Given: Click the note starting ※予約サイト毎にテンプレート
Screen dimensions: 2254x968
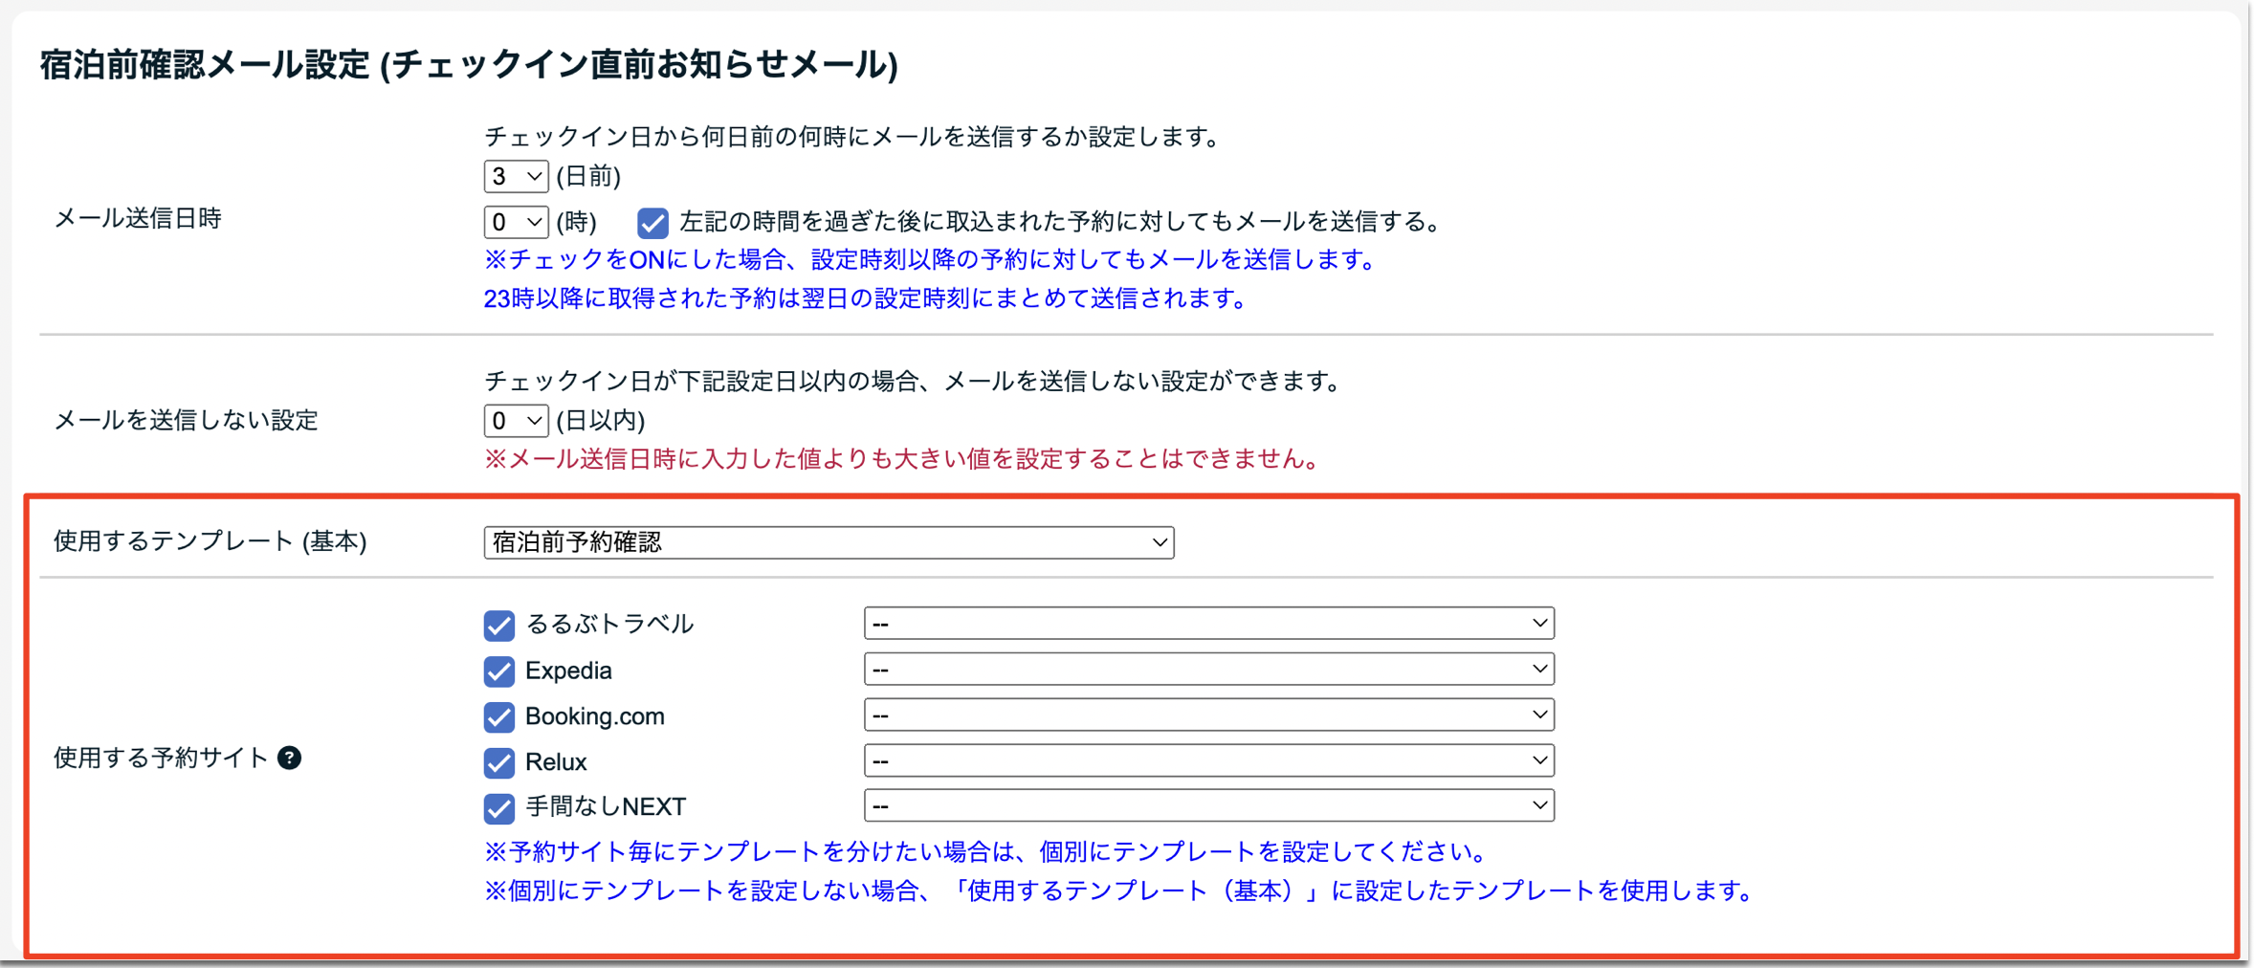Looking at the screenshot, I should click(x=985, y=852).
